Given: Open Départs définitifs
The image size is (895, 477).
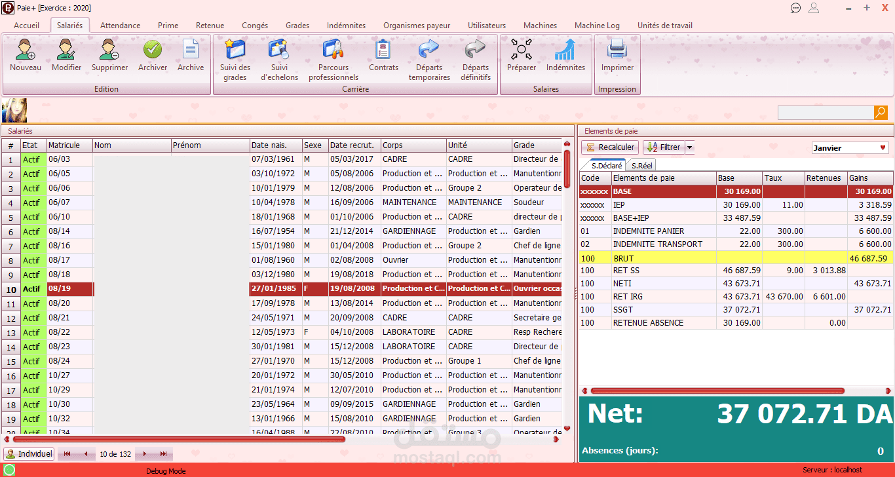Looking at the screenshot, I should click(475, 50).
